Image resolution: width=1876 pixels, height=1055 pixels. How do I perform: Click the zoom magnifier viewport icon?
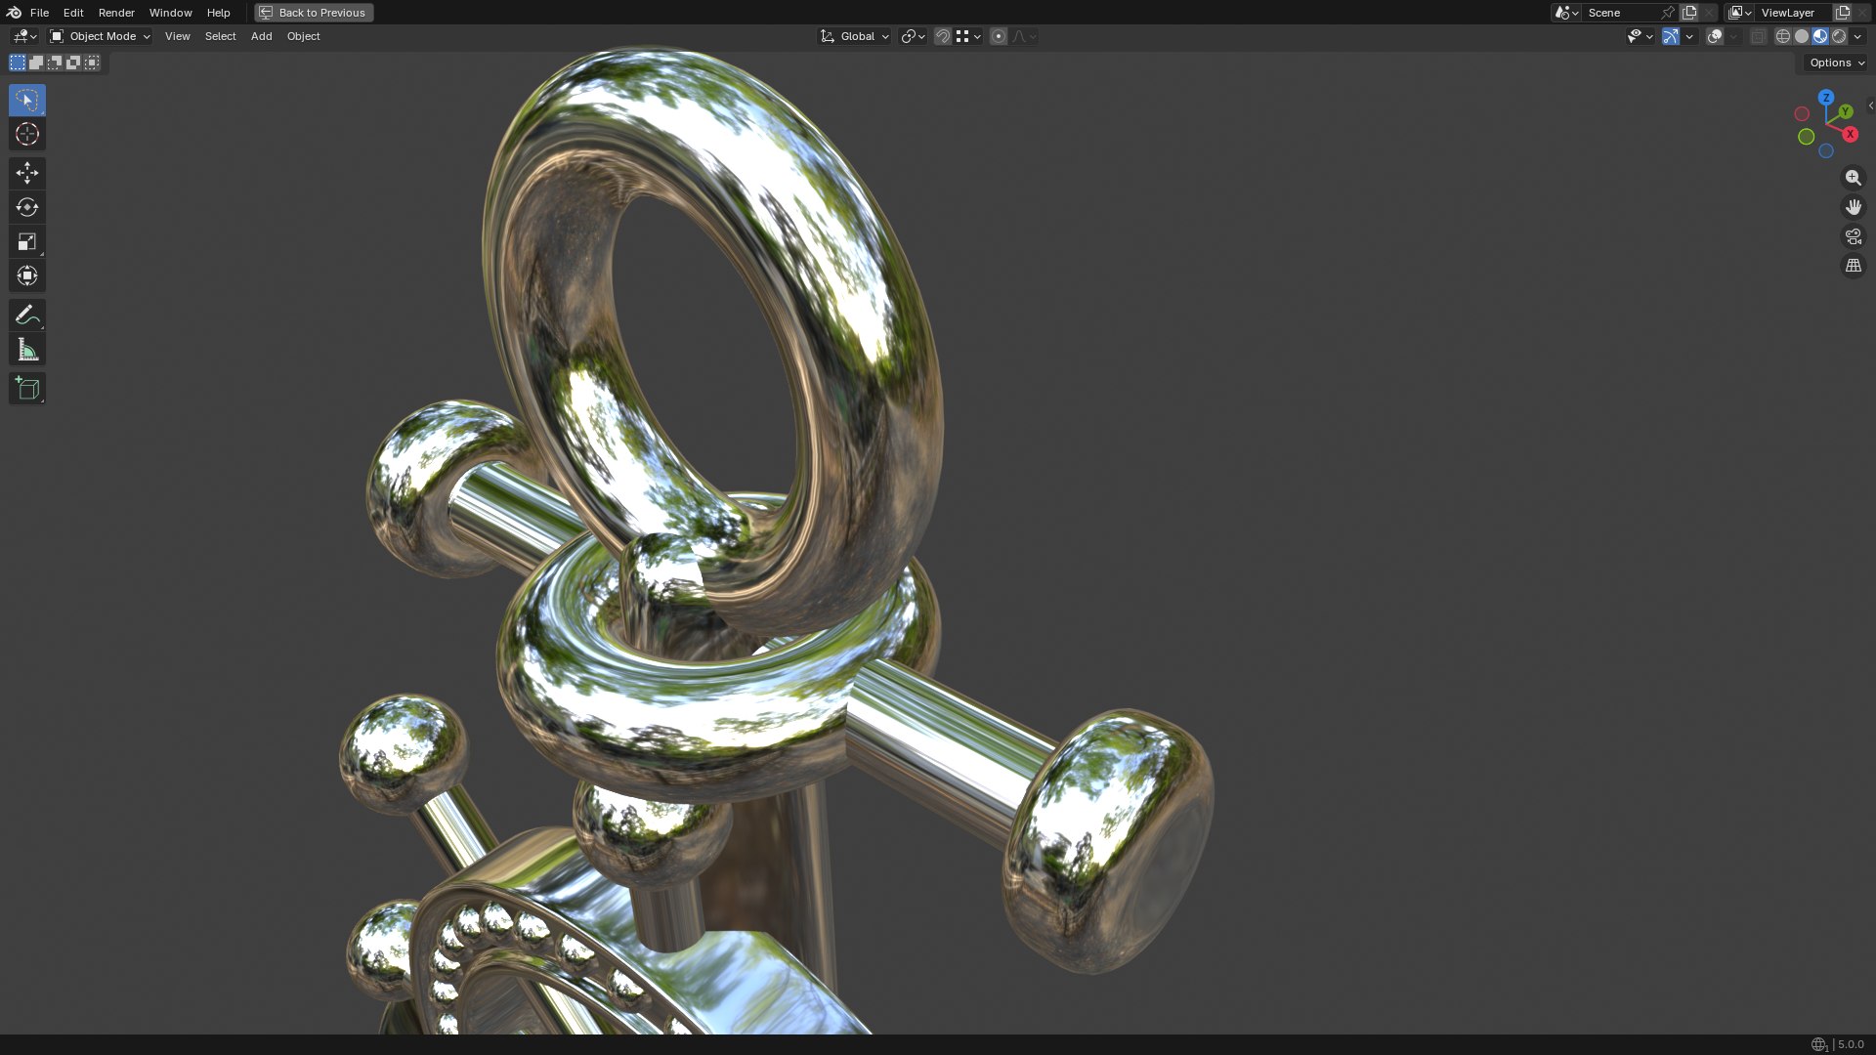1853,178
